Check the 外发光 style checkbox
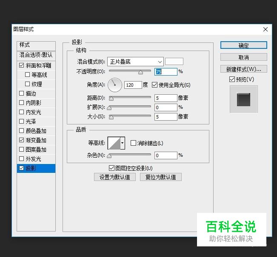 [x=21, y=159]
